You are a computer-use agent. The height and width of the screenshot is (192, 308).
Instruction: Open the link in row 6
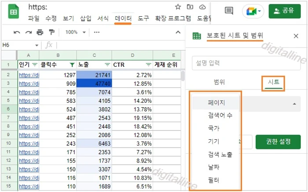[29, 109]
